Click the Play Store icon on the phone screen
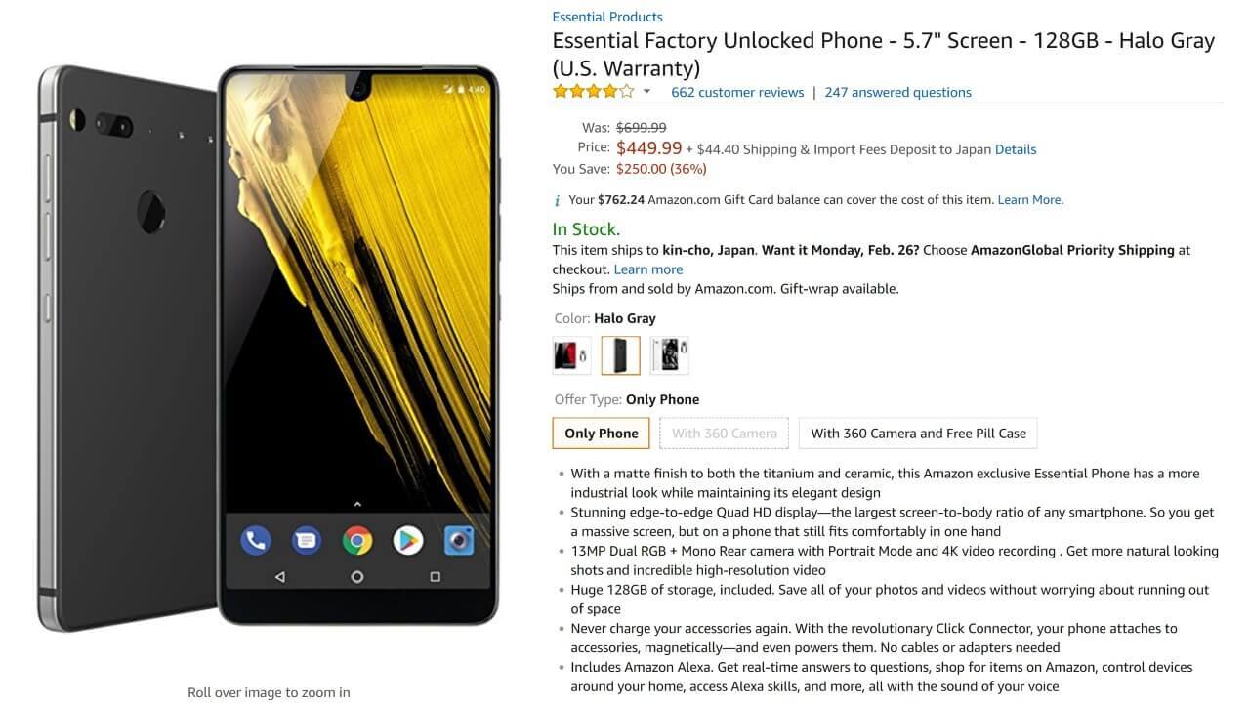The width and height of the screenshot is (1250, 703). pyautogui.click(x=408, y=539)
